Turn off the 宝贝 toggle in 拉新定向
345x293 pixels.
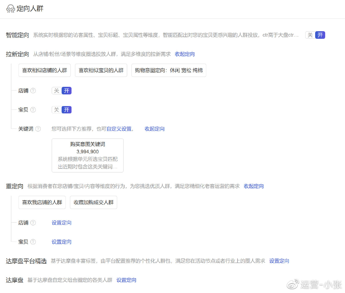coord(56,110)
